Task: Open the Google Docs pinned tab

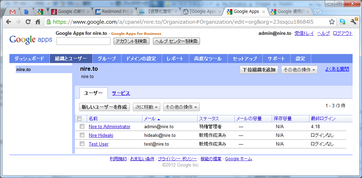Action: pos(26,12)
